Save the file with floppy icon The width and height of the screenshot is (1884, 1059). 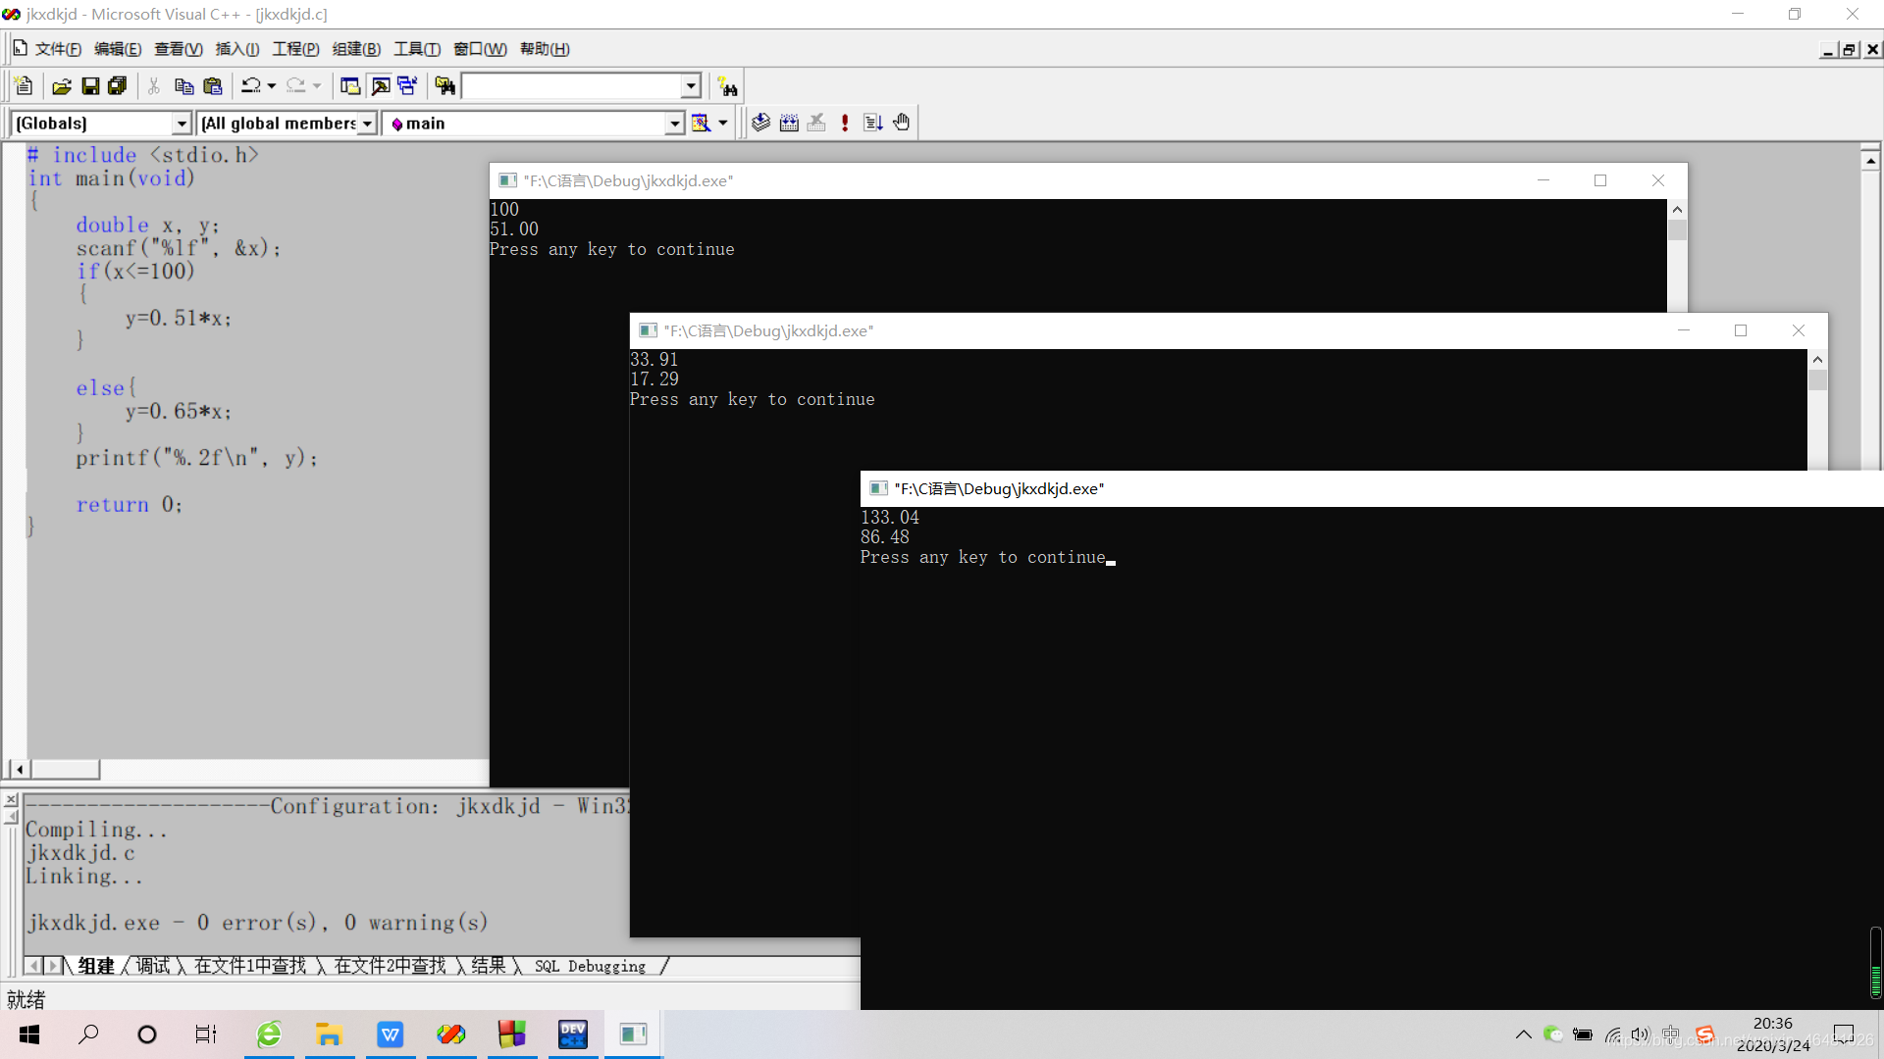(x=89, y=86)
